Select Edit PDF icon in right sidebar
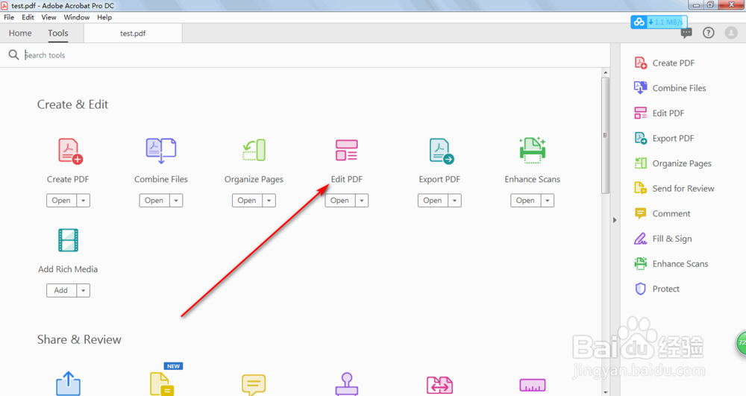 click(x=640, y=113)
